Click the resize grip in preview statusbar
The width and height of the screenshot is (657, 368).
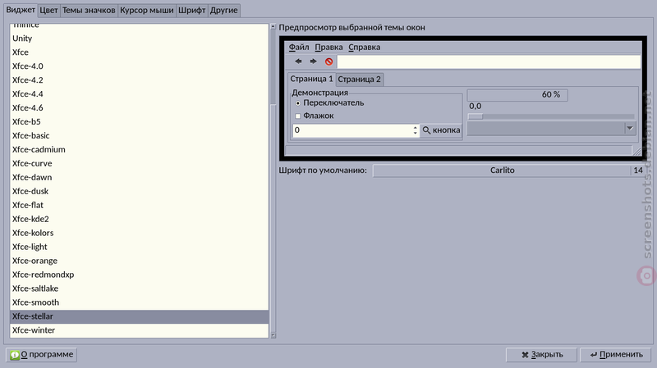tap(637, 151)
